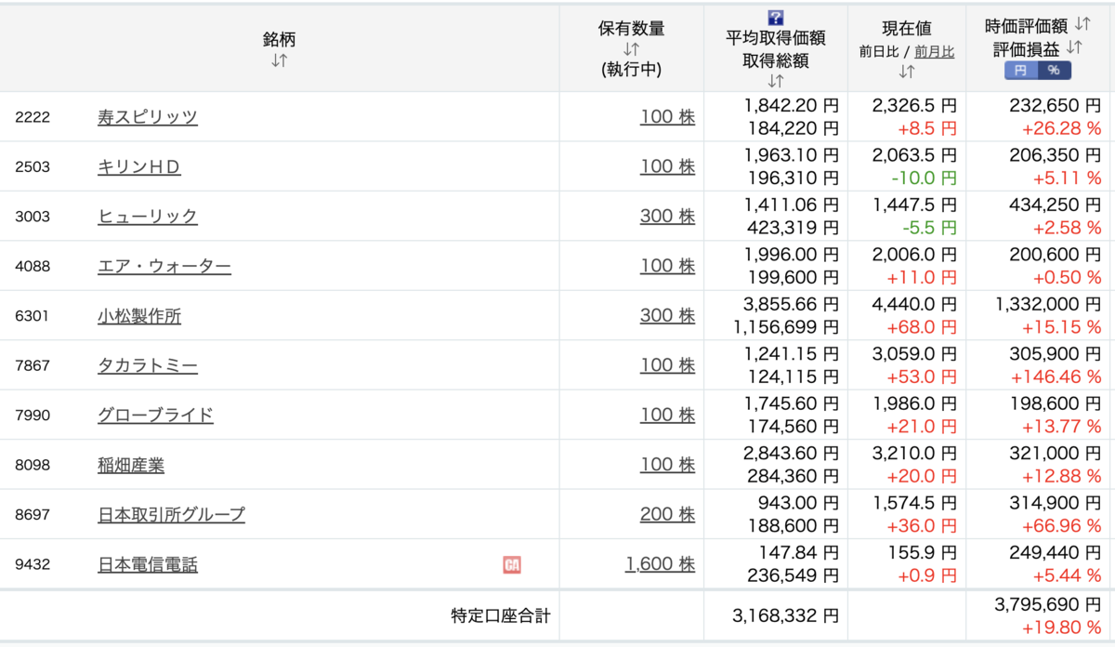Select stock code 7990

click(x=33, y=416)
